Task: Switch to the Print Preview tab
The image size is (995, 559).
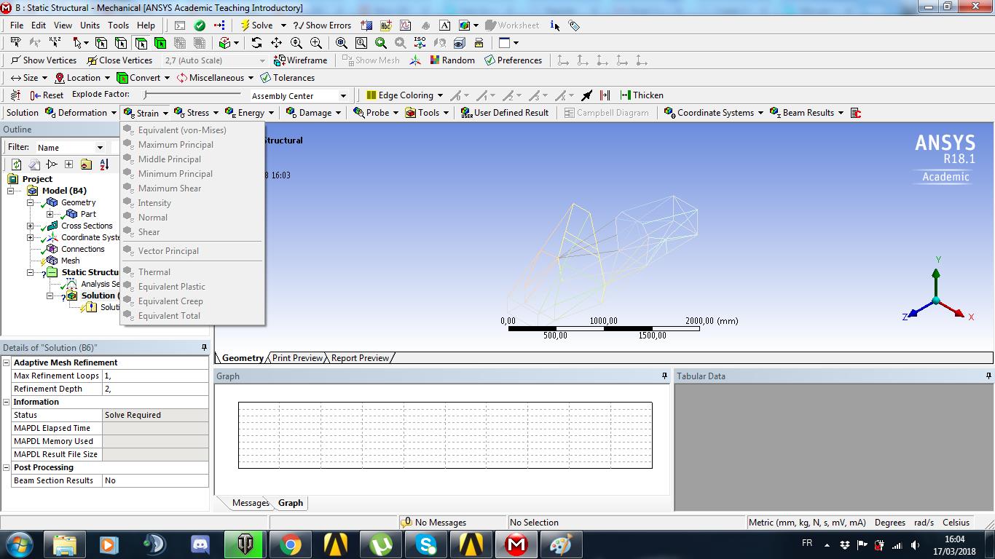Action: click(x=296, y=357)
